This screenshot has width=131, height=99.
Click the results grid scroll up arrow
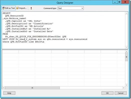tap(126, 51)
